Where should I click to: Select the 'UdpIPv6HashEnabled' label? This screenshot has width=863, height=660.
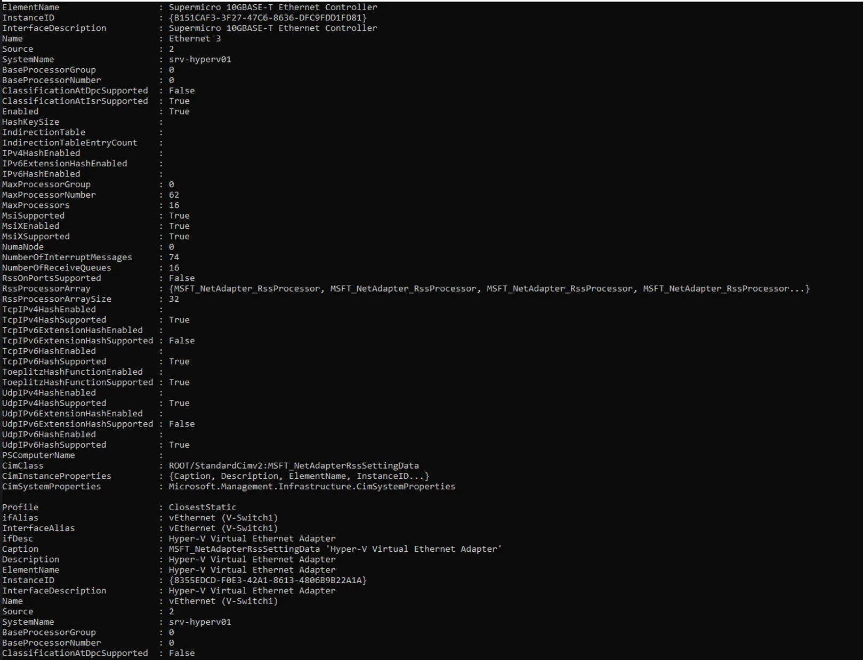[x=49, y=434]
